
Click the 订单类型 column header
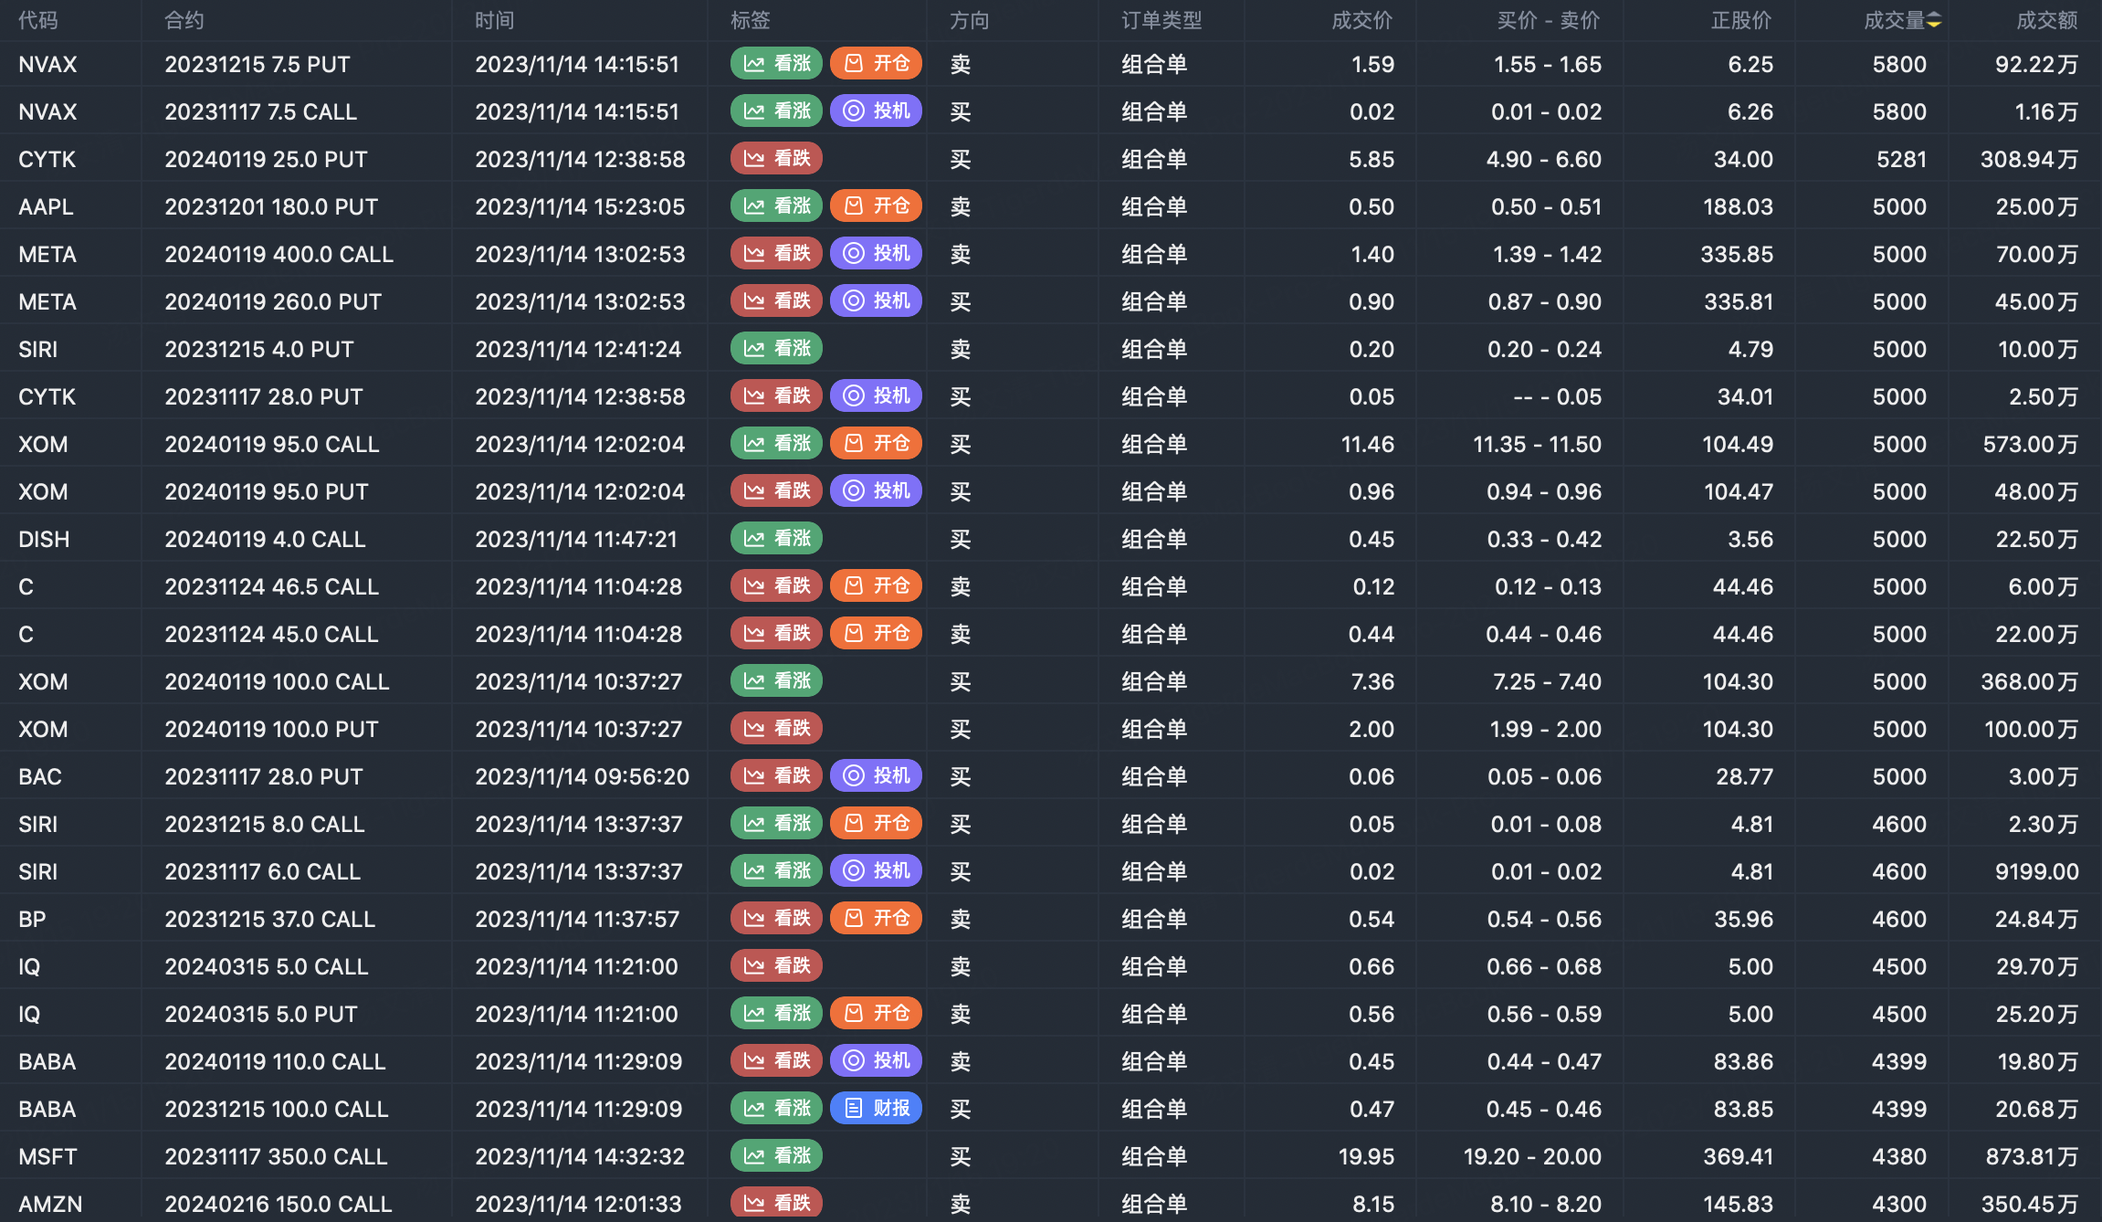click(1161, 20)
